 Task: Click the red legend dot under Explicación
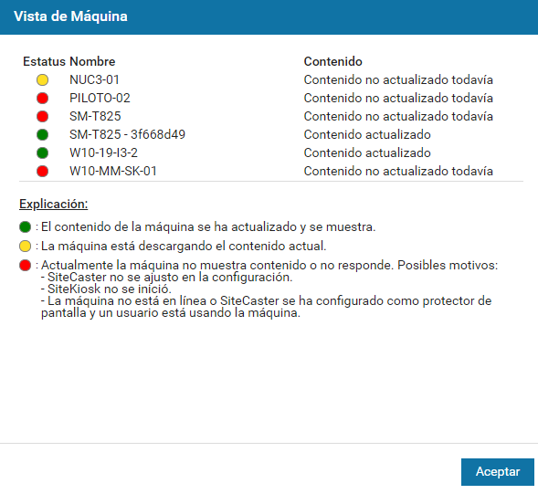coord(25,265)
